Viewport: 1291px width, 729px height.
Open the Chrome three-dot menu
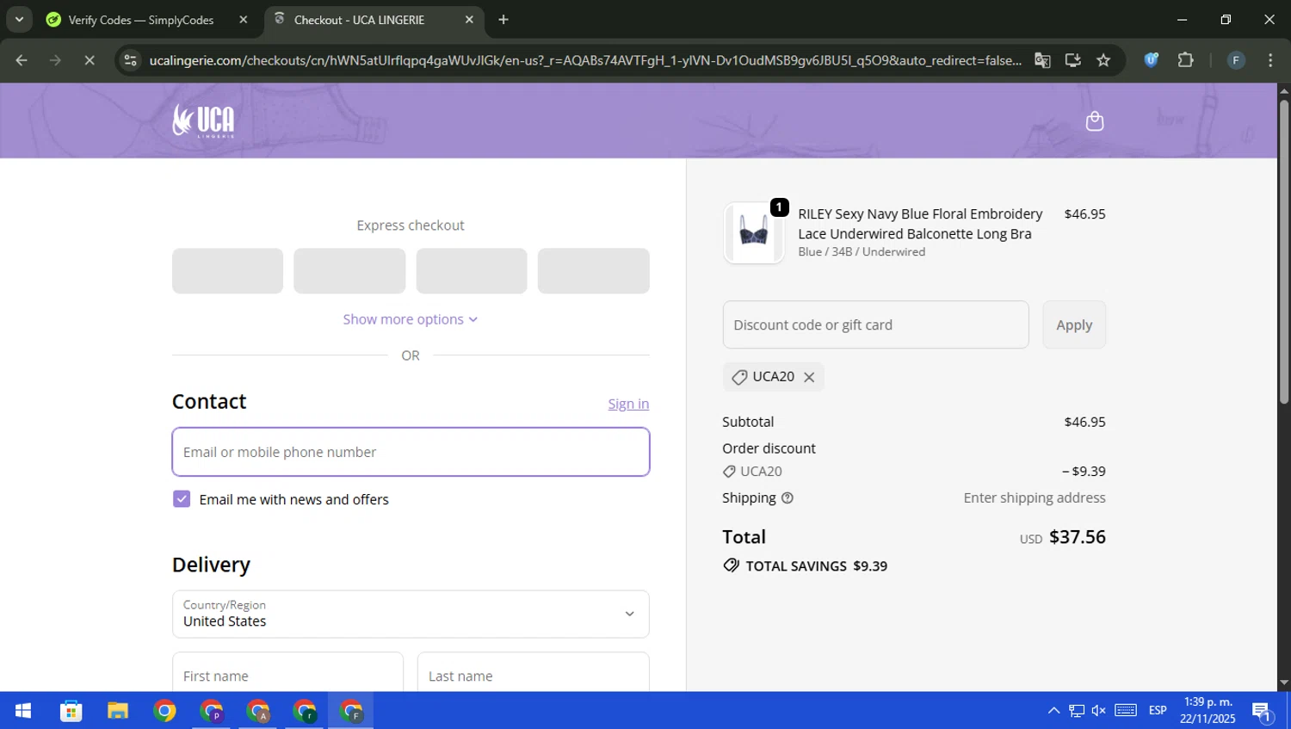point(1270,60)
